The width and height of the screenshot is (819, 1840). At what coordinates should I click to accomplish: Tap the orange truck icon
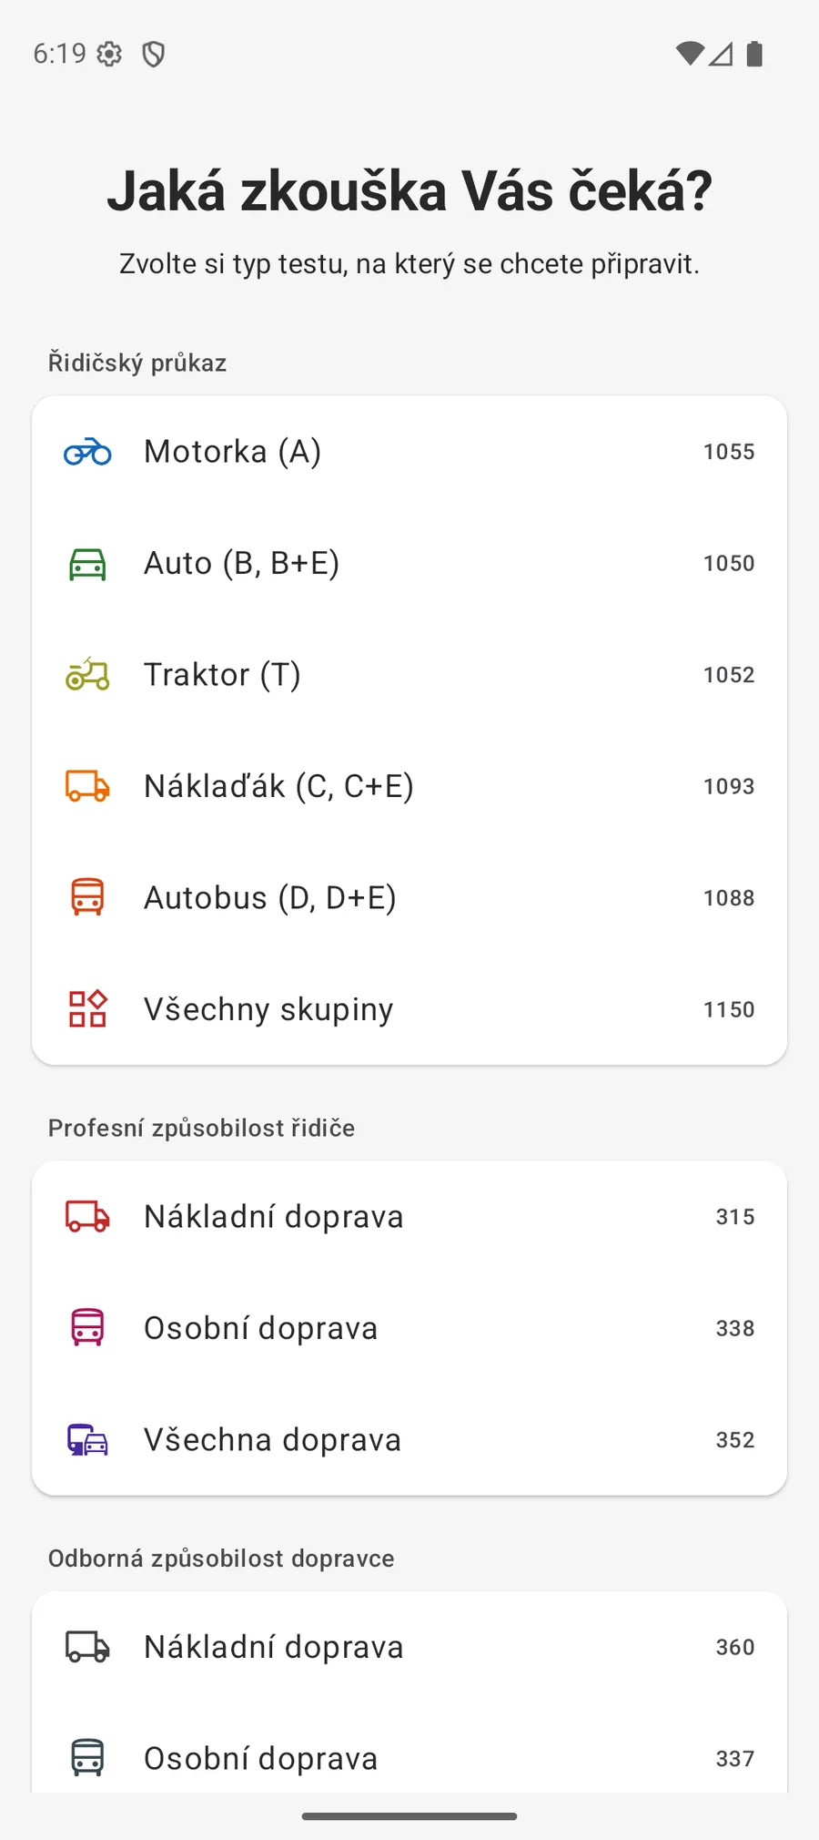(x=87, y=786)
